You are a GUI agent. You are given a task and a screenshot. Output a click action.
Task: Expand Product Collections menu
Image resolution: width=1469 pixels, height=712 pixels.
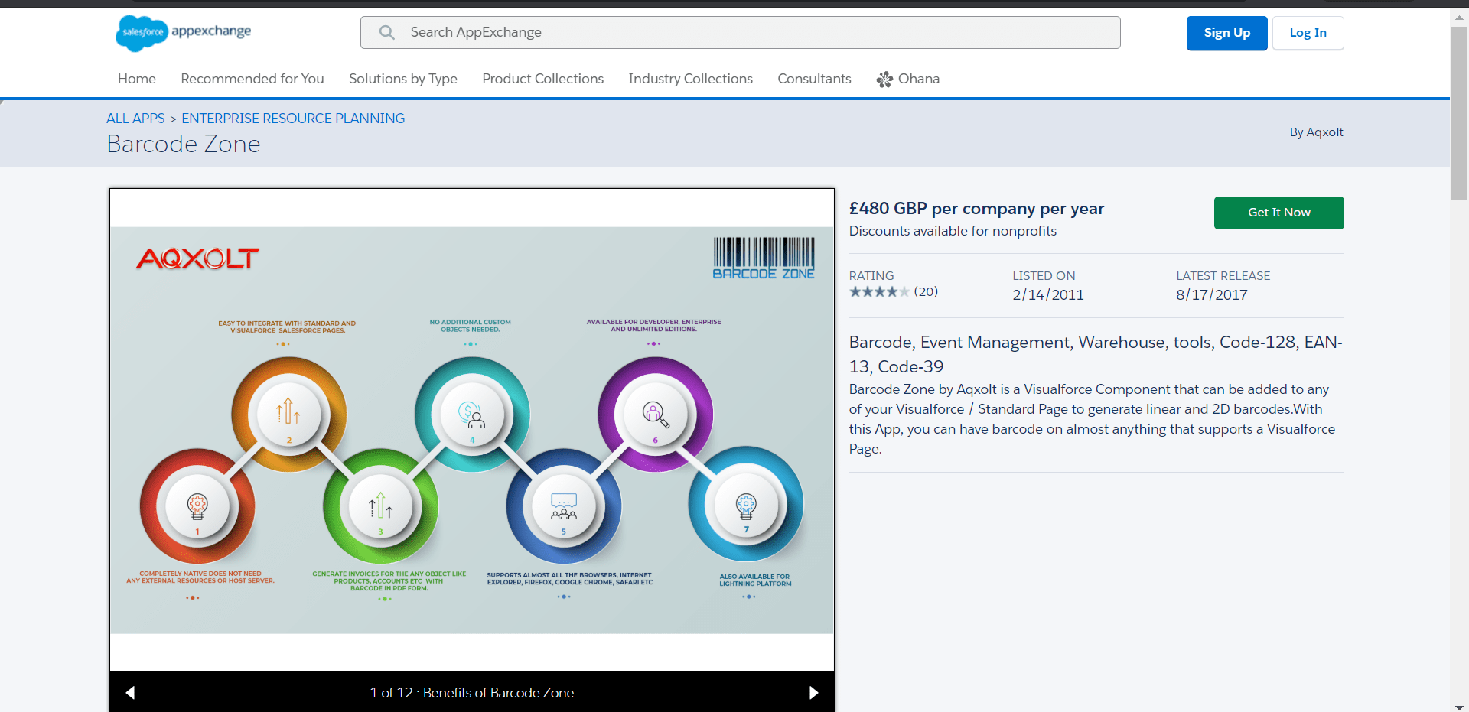pyautogui.click(x=542, y=79)
